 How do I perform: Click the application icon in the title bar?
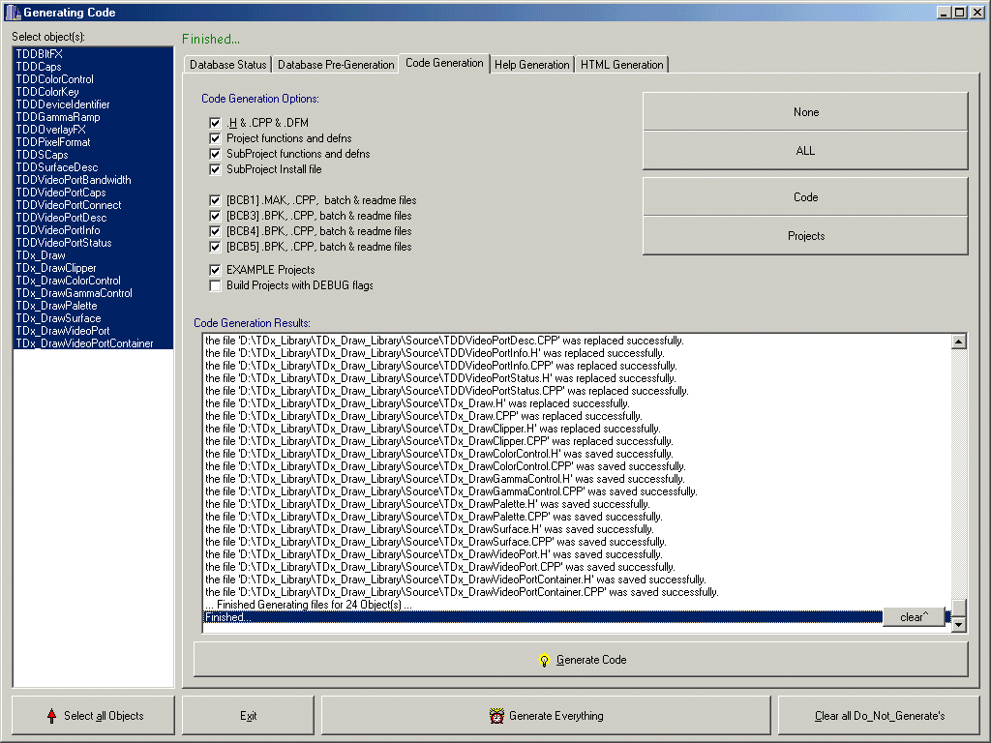point(12,12)
